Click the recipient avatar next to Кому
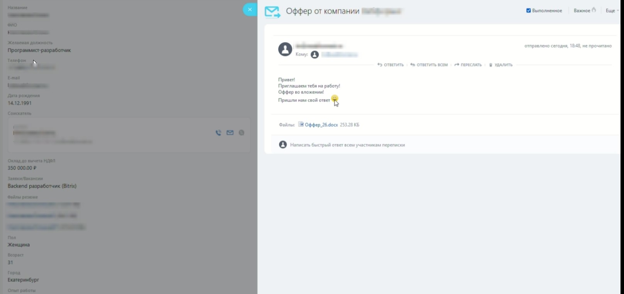This screenshot has height=294, width=624. (x=315, y=55)
